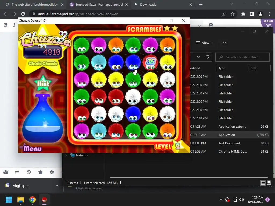Select the File folder row dated 2:18 PM
275x206 pixels.
pyautogui.click(x=230, y=118)
